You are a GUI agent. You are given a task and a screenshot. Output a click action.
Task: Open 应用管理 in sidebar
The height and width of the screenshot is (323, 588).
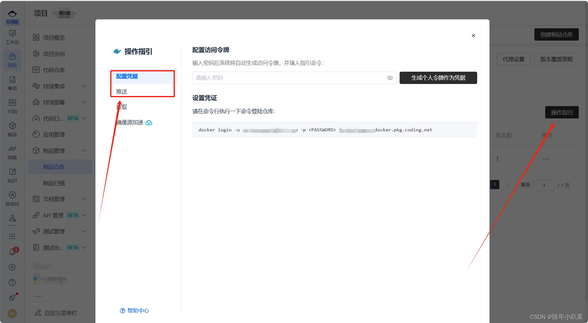54,134
